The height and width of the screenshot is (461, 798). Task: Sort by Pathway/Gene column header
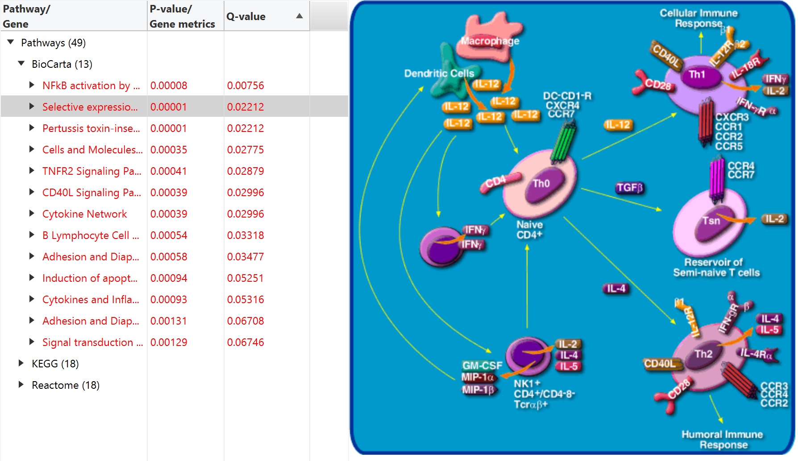click(74, 16)
